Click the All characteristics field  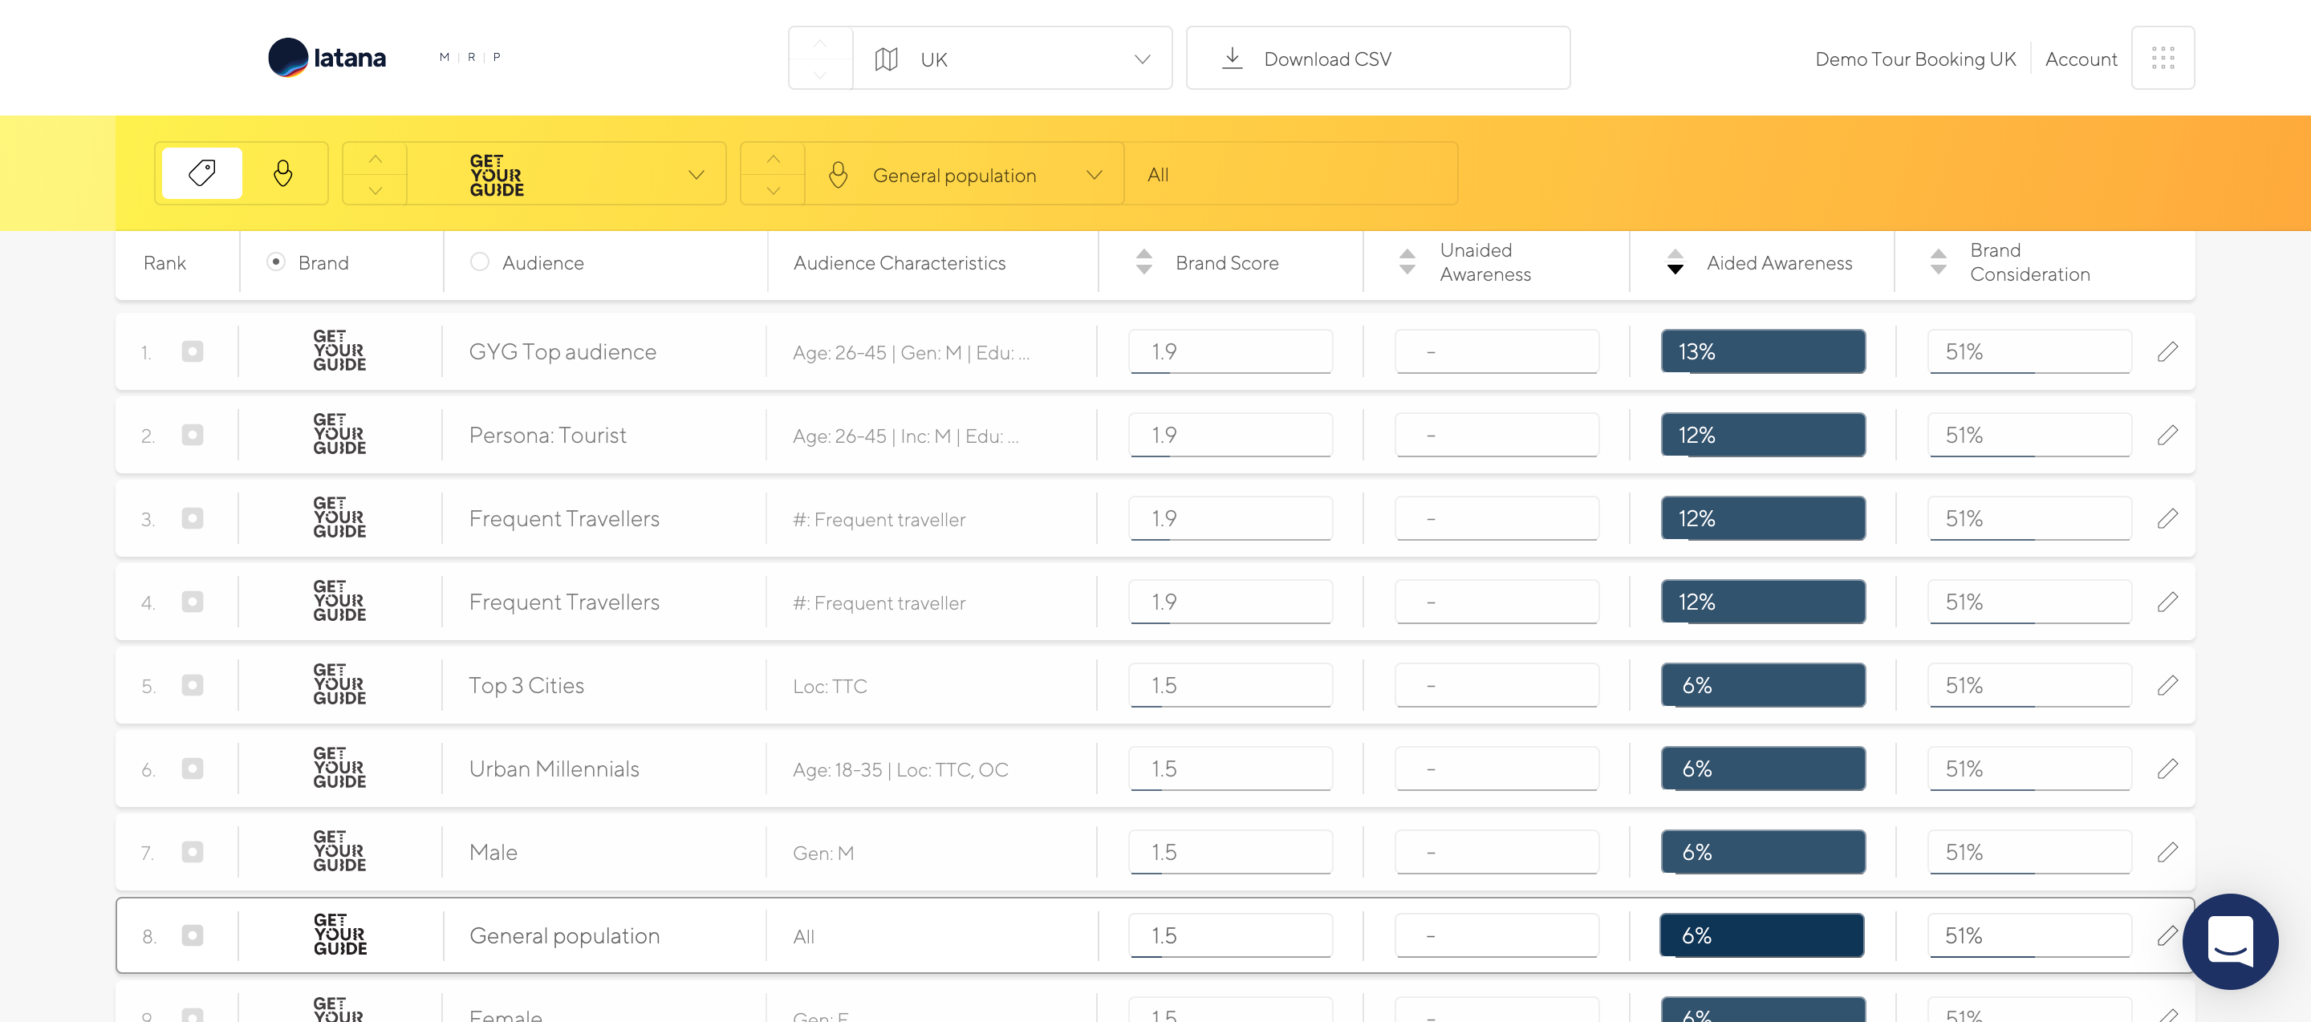click(x=1291, y=174)
